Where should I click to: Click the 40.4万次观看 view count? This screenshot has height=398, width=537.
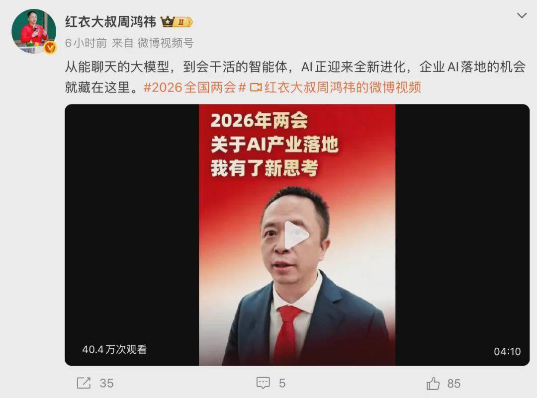click(114, 349)
